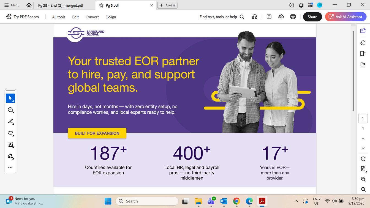Click the vertical scrollbar of the document
370x208 pixels.
[354, 71]
